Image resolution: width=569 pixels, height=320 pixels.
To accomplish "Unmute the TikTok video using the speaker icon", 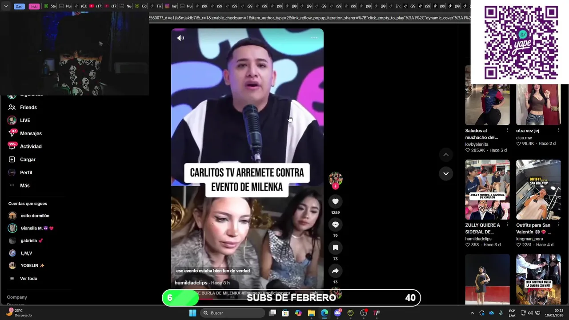I will (180, 38).
